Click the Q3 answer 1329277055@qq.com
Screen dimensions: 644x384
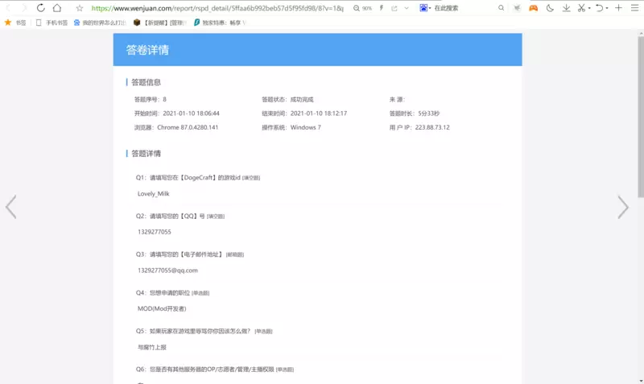[x=167, y=270]
